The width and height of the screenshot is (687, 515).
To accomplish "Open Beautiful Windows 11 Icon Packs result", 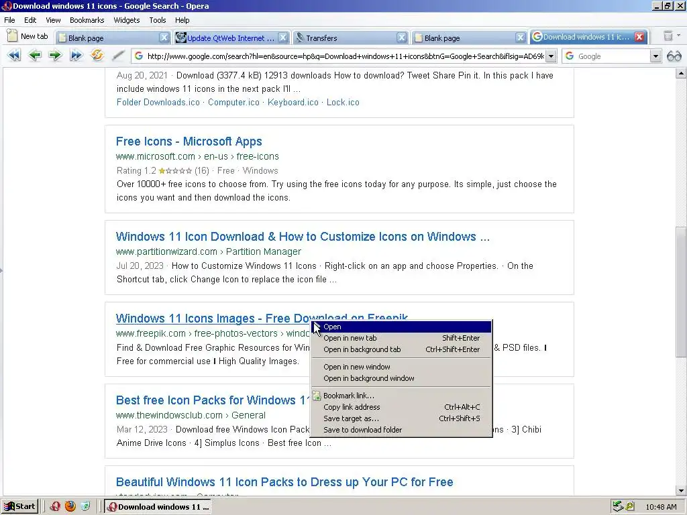I will tap(284, 482).
